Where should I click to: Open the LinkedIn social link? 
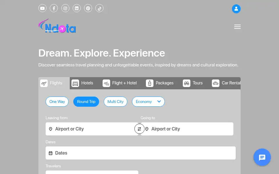(77, 8)
